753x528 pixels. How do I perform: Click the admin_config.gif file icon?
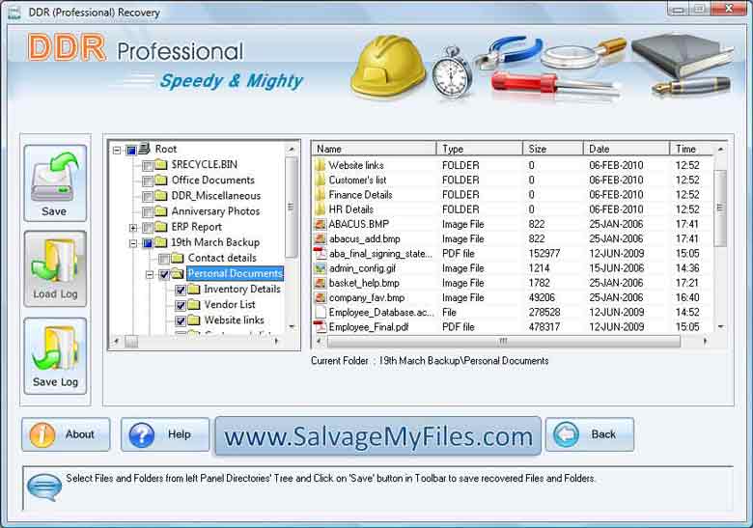pos(320,268)
